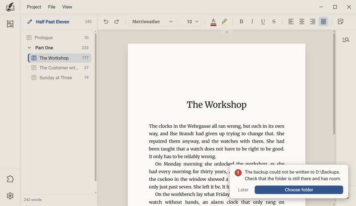The image size is (356, 206).
Task: Open the comment note icon in toolbar
Action: [x=340, y=21]
